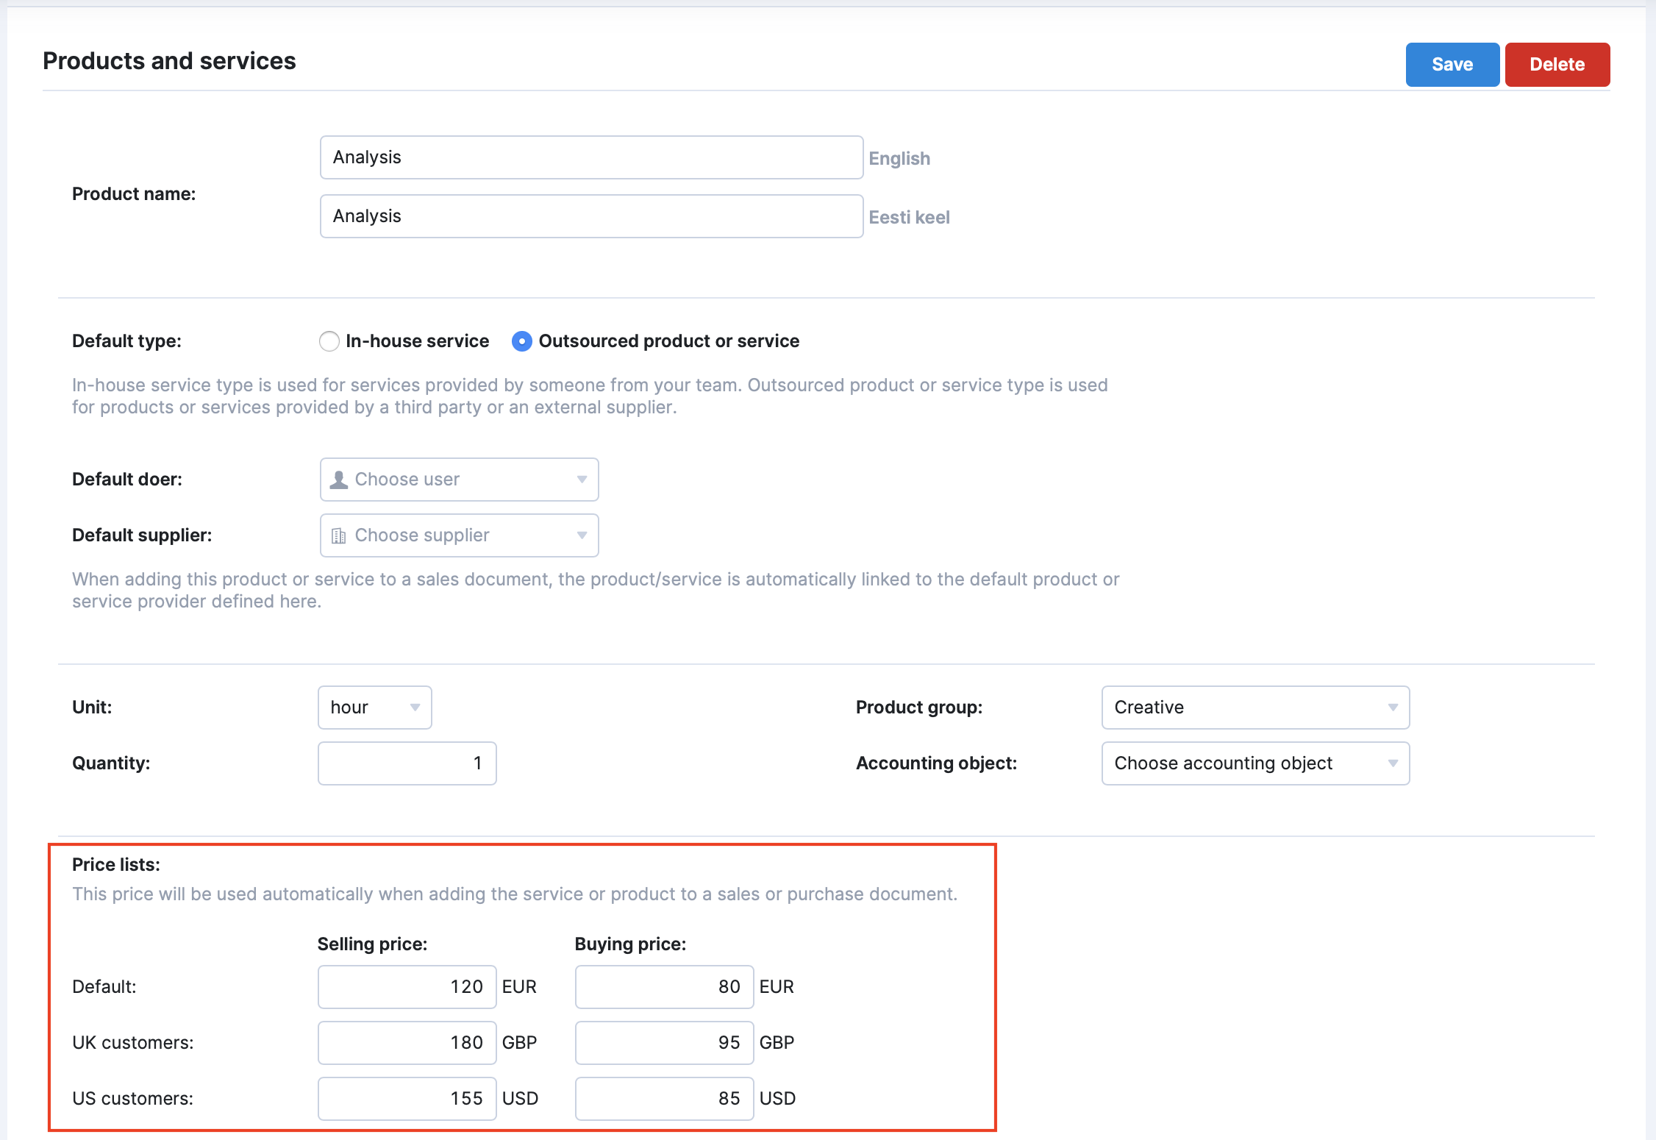Click the red Delete button
The width and height of the screenshot is (1656, 1140).
[x=1557, y=65]
